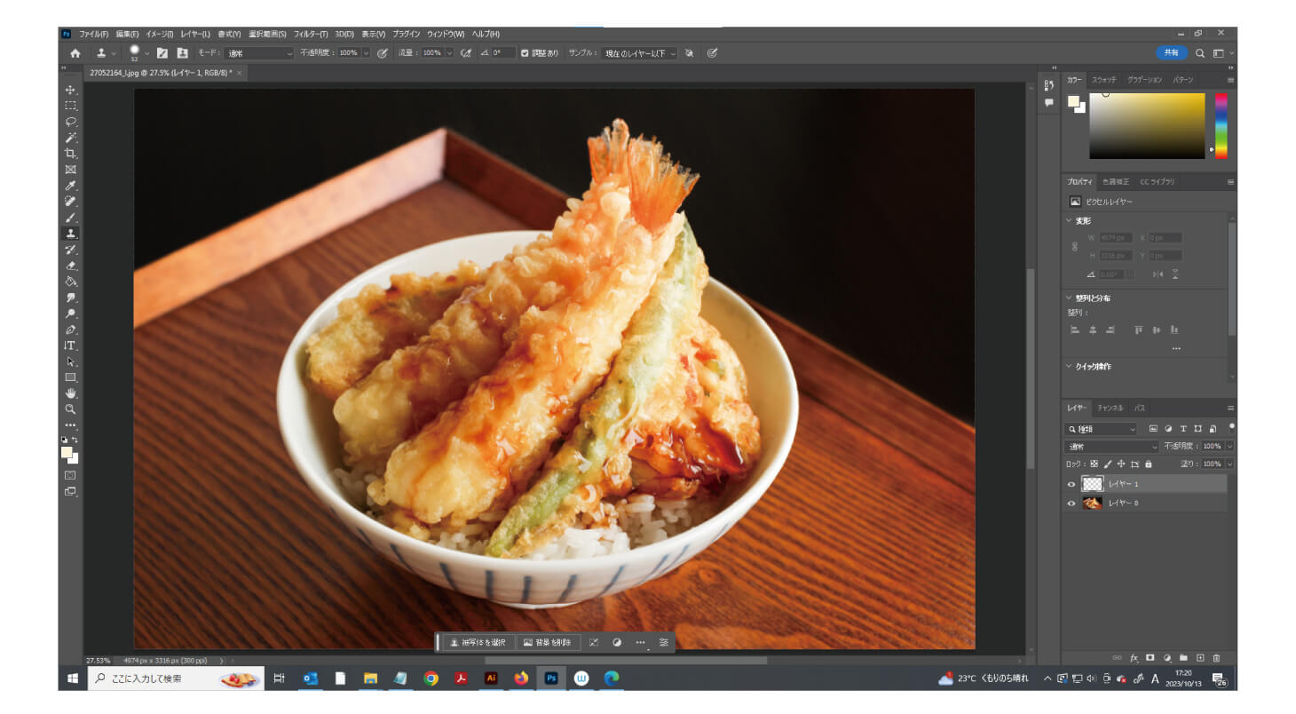
Task: Toggle lock transparent pixels
Action: point(1094,464)
